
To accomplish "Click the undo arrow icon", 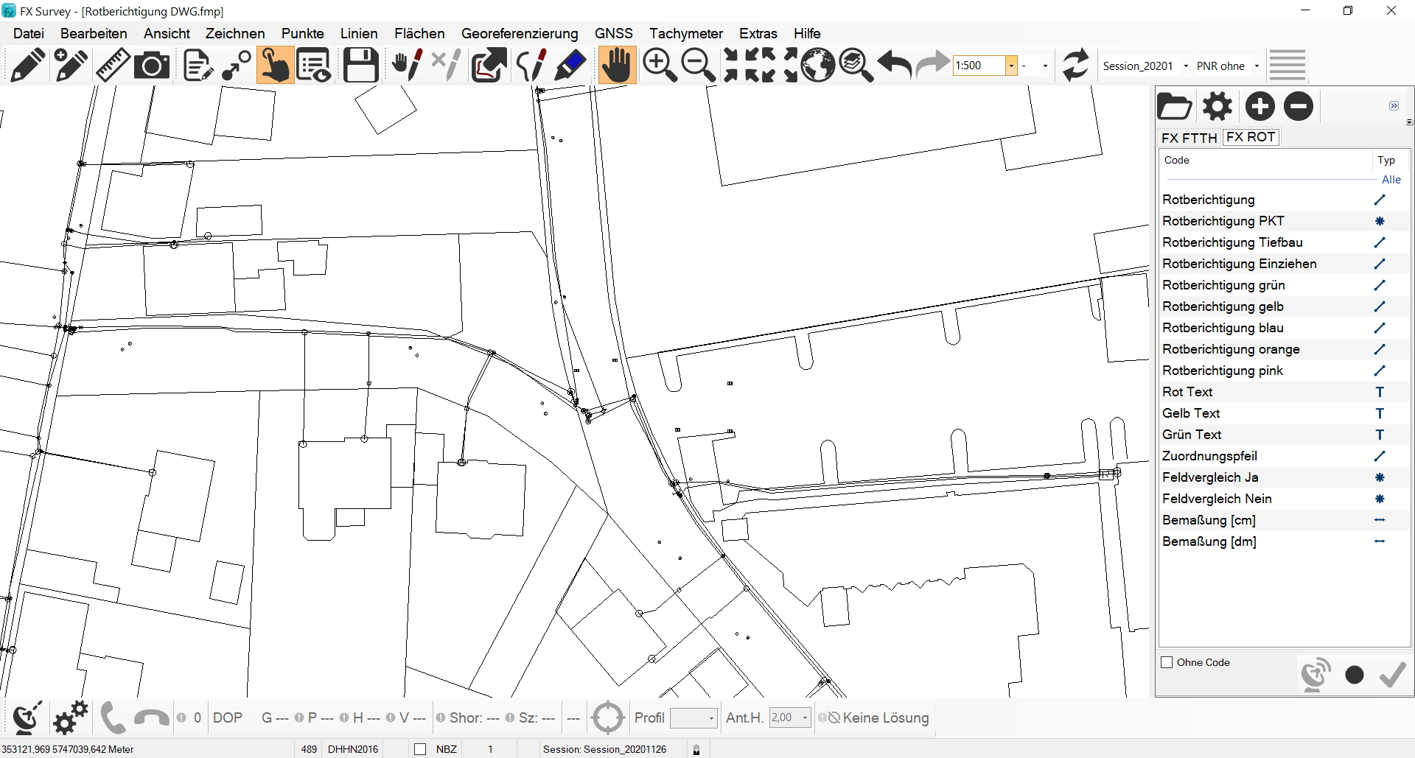I will (895, 66).
